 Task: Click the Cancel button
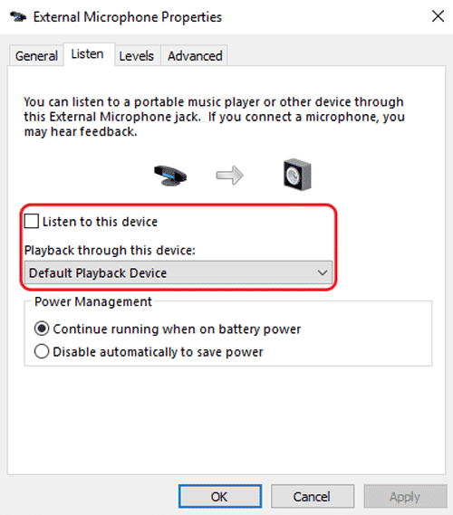pyautogui.click(x=313, y=496)
